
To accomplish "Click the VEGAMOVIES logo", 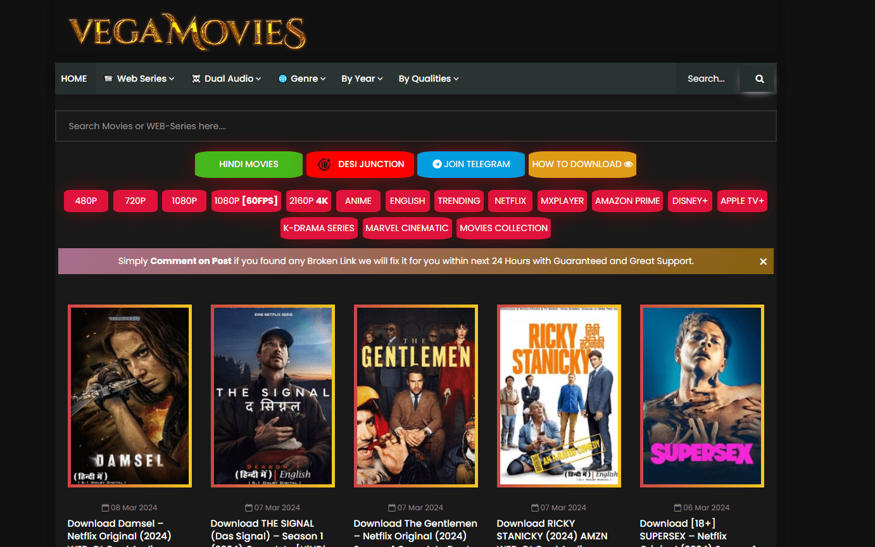I will [187, 32].
